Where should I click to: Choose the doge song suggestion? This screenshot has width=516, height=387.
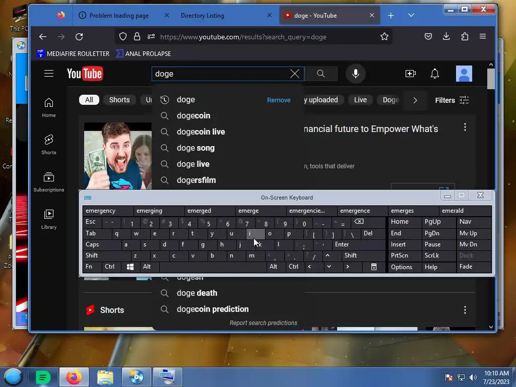pyautogui.click(x=228, y=148)
